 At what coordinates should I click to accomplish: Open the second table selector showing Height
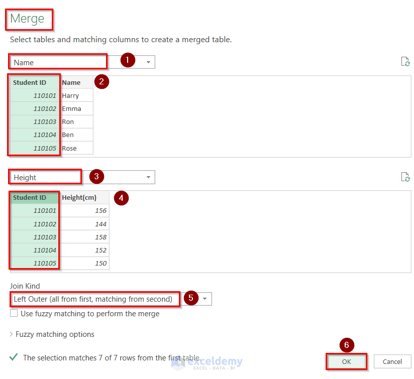[x=148, y=177]
